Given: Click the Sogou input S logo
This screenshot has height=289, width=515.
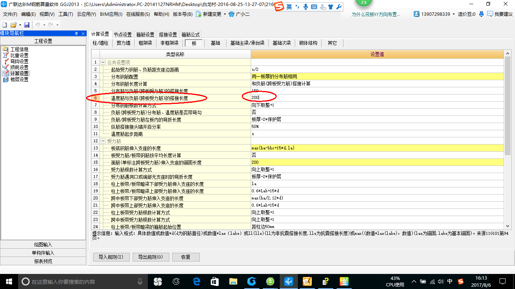Looking at the screenshot, I should (279, 7).
